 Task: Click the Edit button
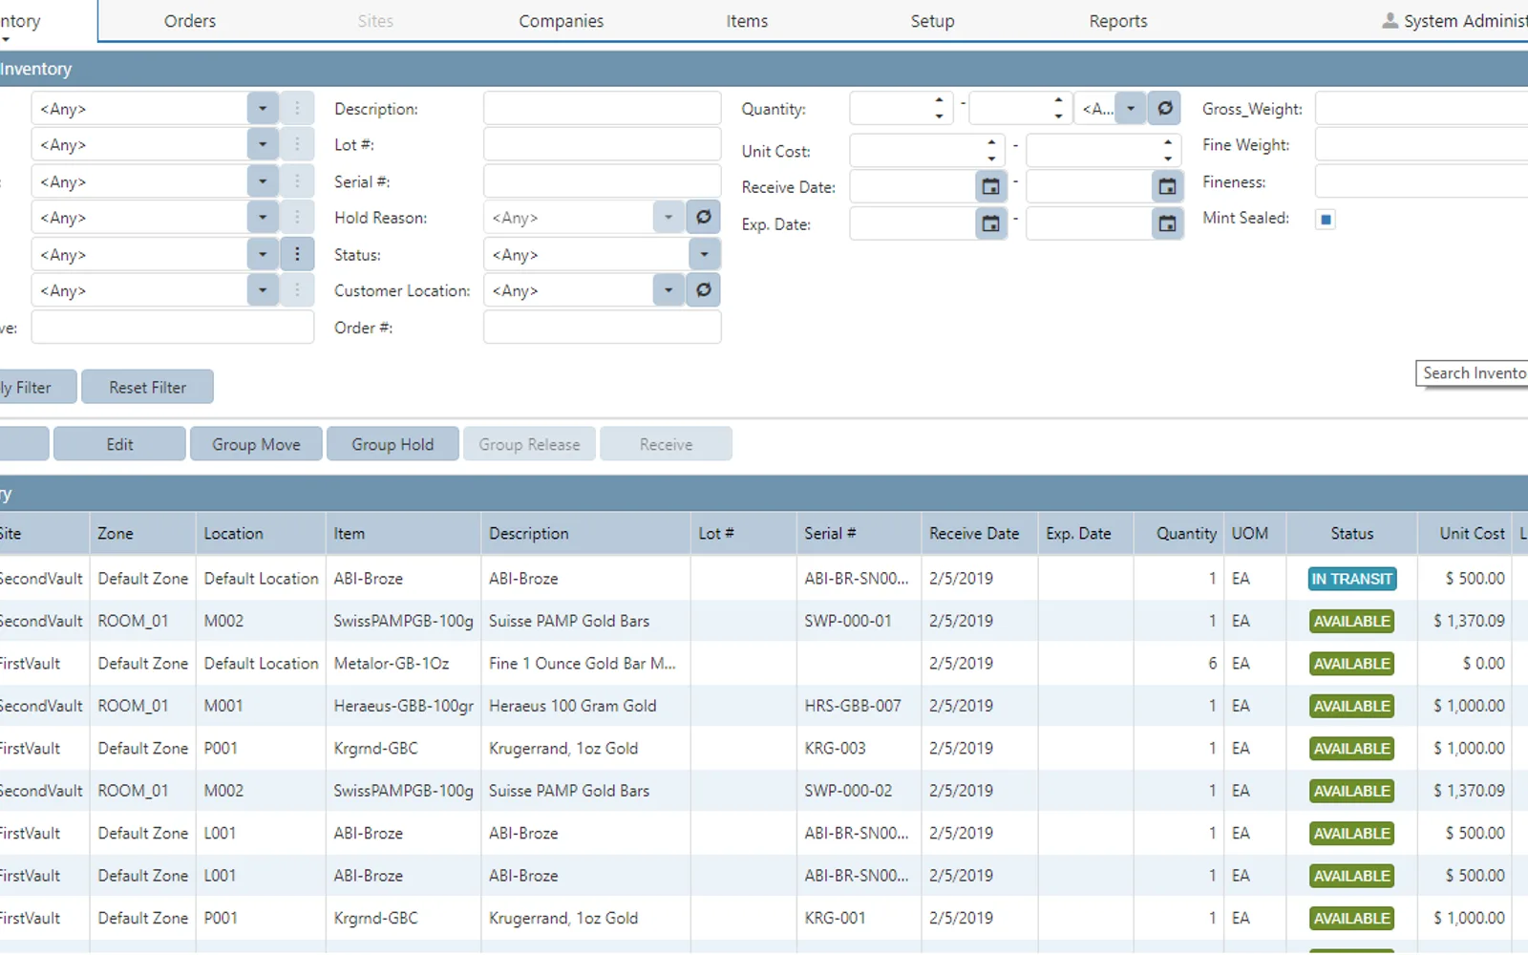coord(119,444)
